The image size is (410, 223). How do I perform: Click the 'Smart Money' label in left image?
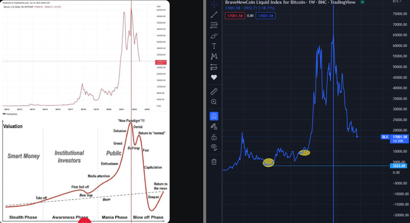(23, 156)
